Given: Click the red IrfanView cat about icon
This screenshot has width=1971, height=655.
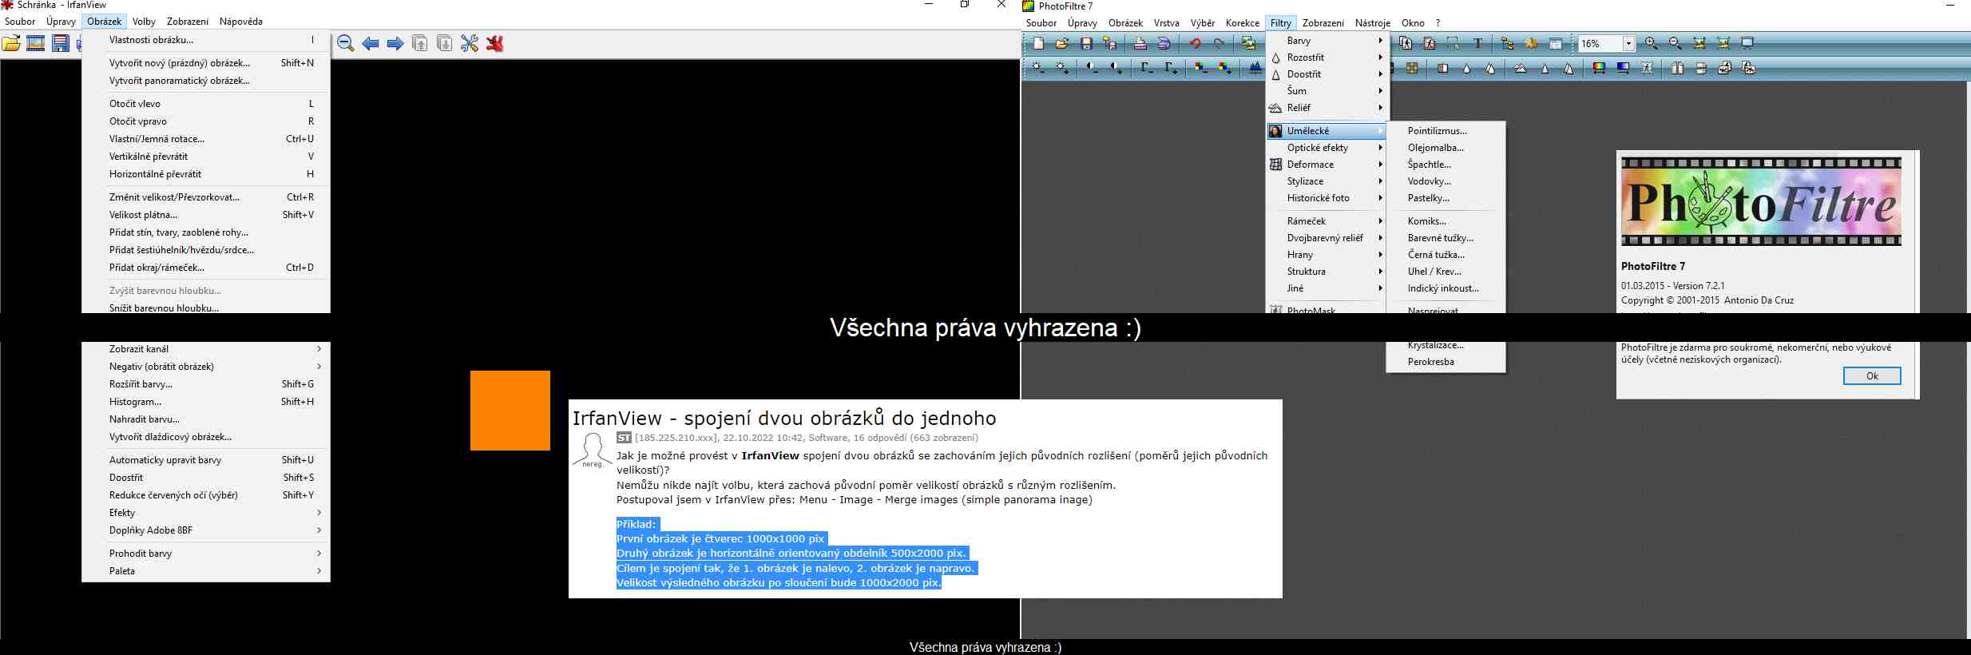Looking at the screenshot, I should point(495,43).
